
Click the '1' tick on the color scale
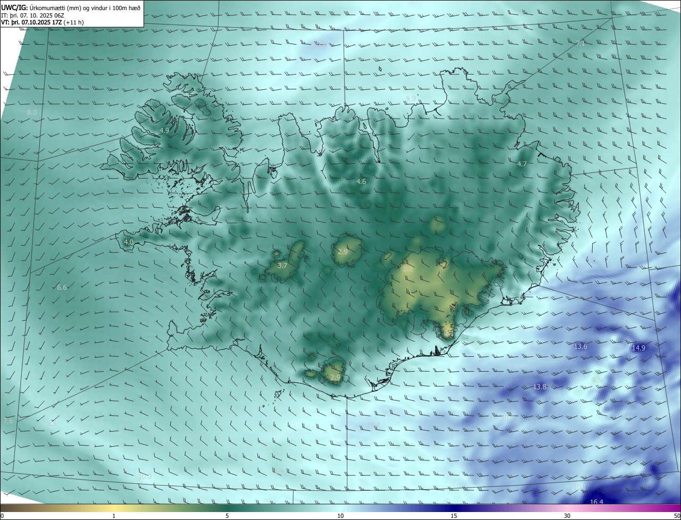[114, 516]
